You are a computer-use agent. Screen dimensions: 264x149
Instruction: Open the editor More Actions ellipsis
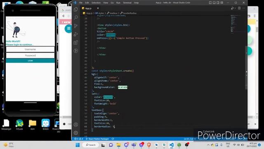pyautogui.click(x=244, y=8)
